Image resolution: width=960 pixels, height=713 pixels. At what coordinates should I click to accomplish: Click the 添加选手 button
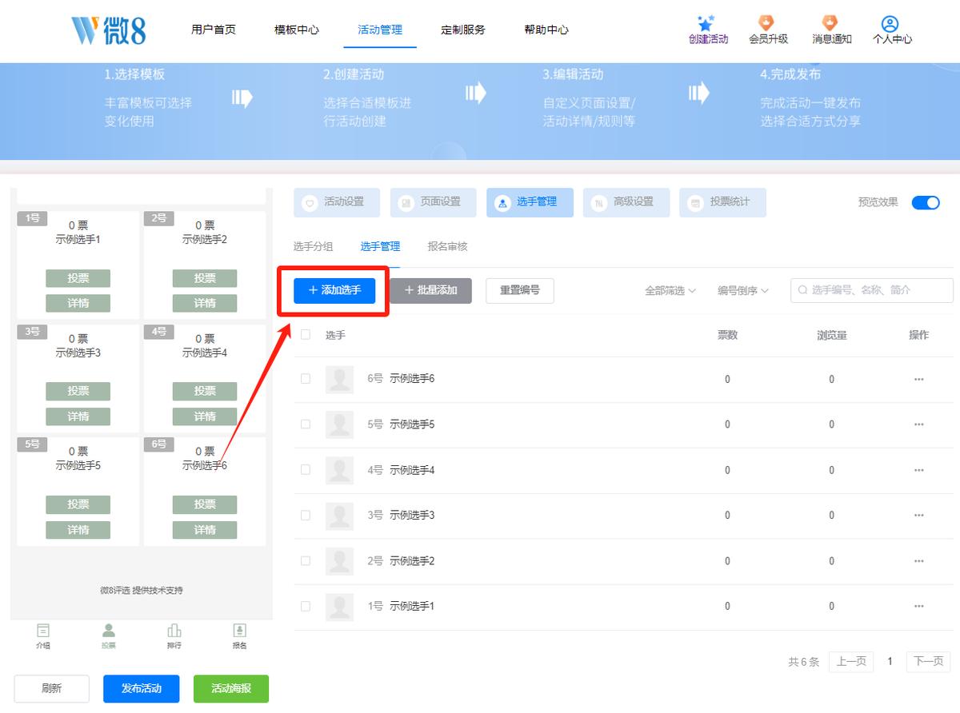334,291
